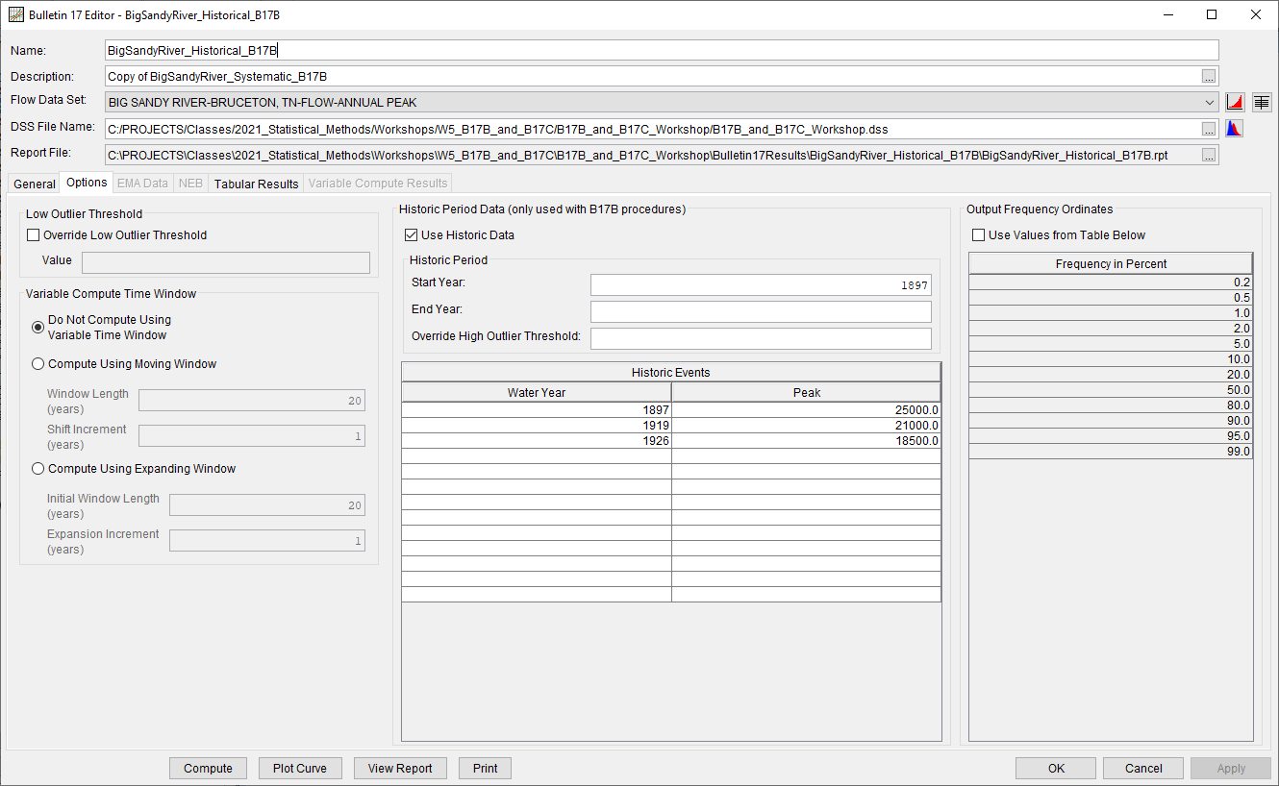The image size is (1279, 786).
Task: Open the Tabular Results tab
Action: [256, 184]
